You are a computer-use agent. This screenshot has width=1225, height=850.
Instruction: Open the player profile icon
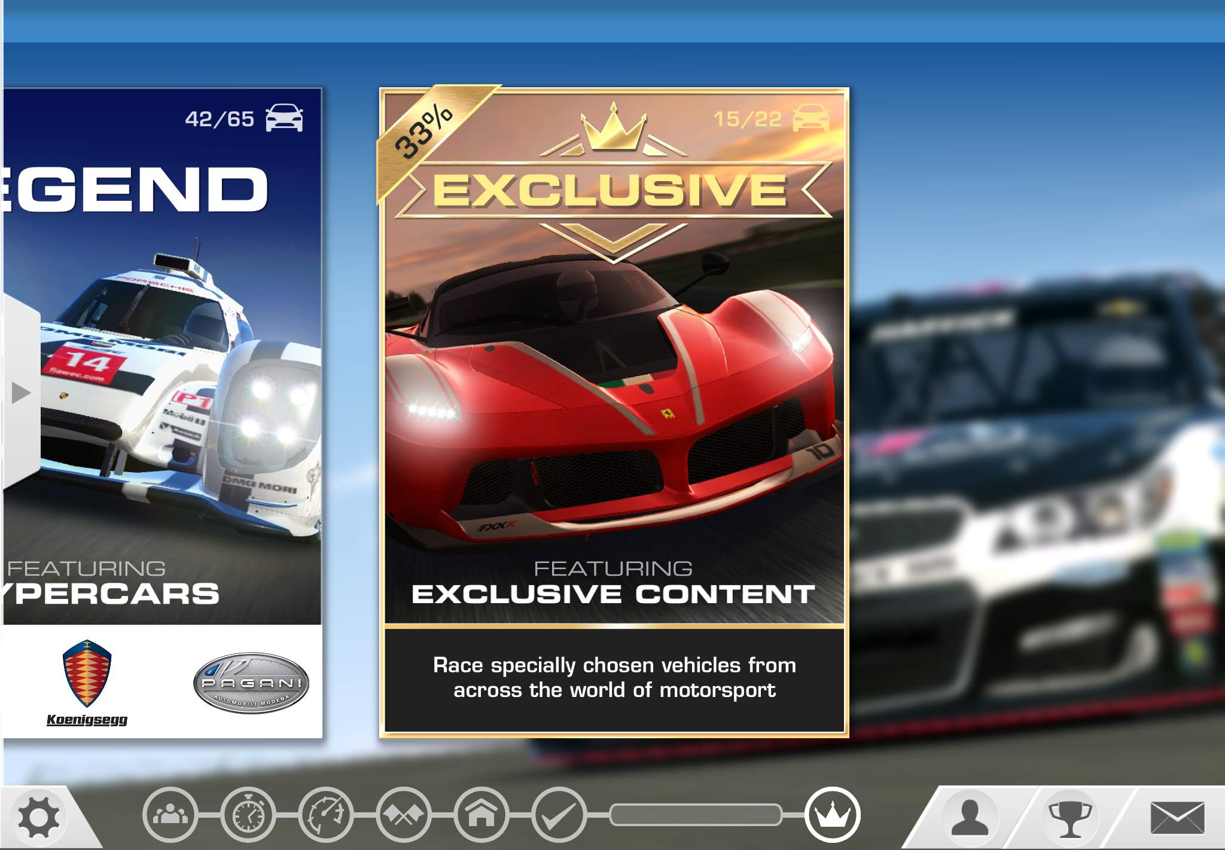coord(970,817)
